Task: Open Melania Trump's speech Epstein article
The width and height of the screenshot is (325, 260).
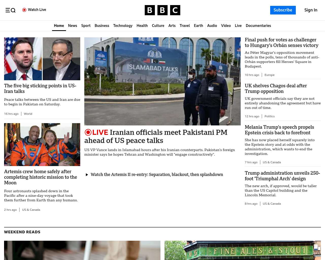Action: coord(279,130)
